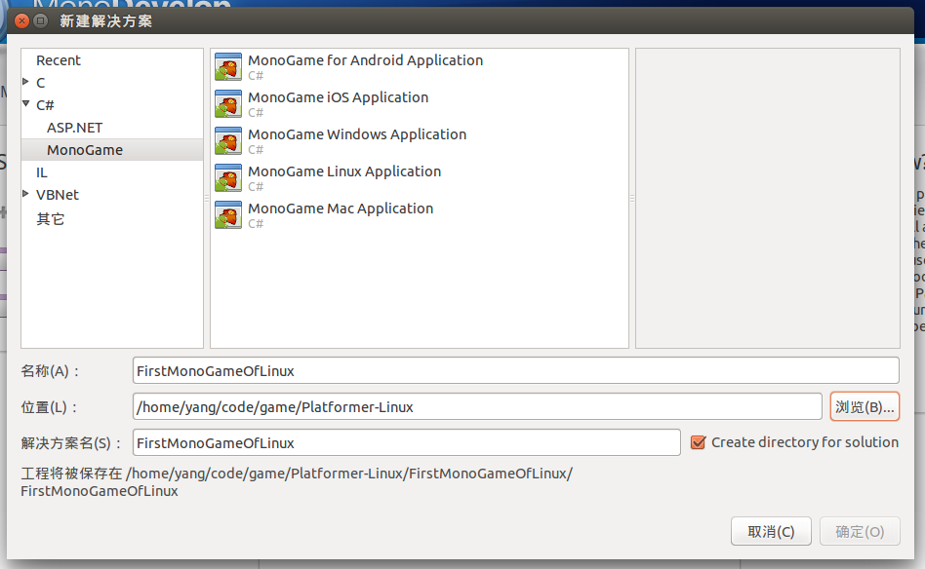Screen dimensions: 925x569
Task: Click the dialog maximize button in the title bar
Action: [x=40, y=21]
